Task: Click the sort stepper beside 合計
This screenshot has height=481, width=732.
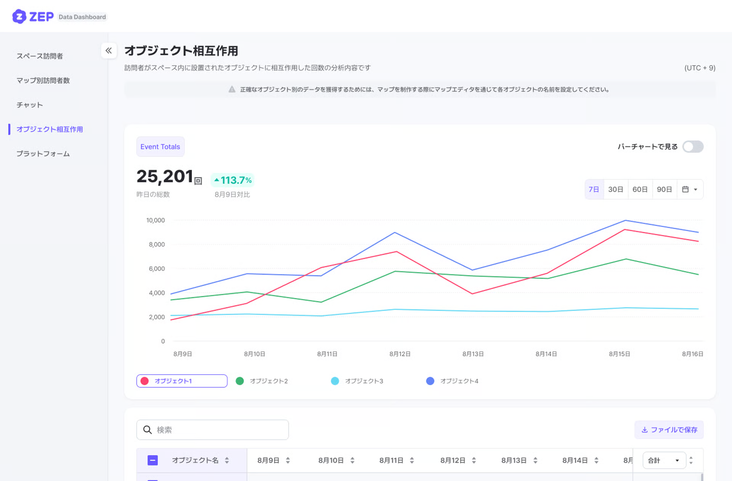Action: click(691, 460)
